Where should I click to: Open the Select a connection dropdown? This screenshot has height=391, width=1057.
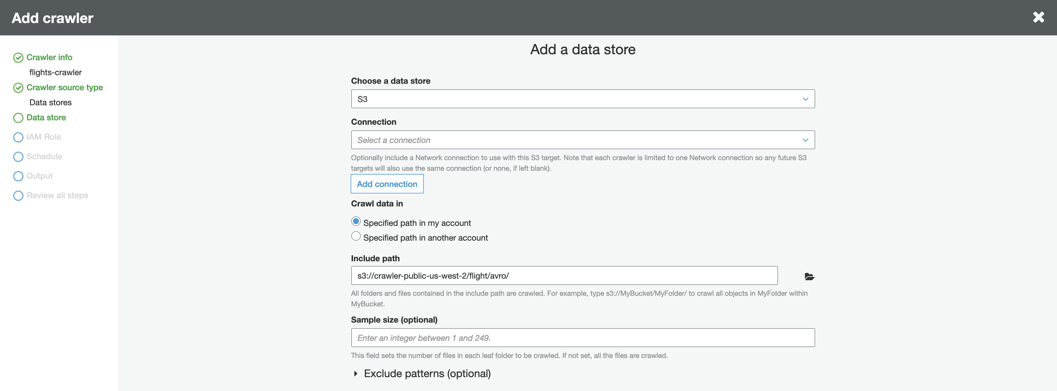pos(582,140)
